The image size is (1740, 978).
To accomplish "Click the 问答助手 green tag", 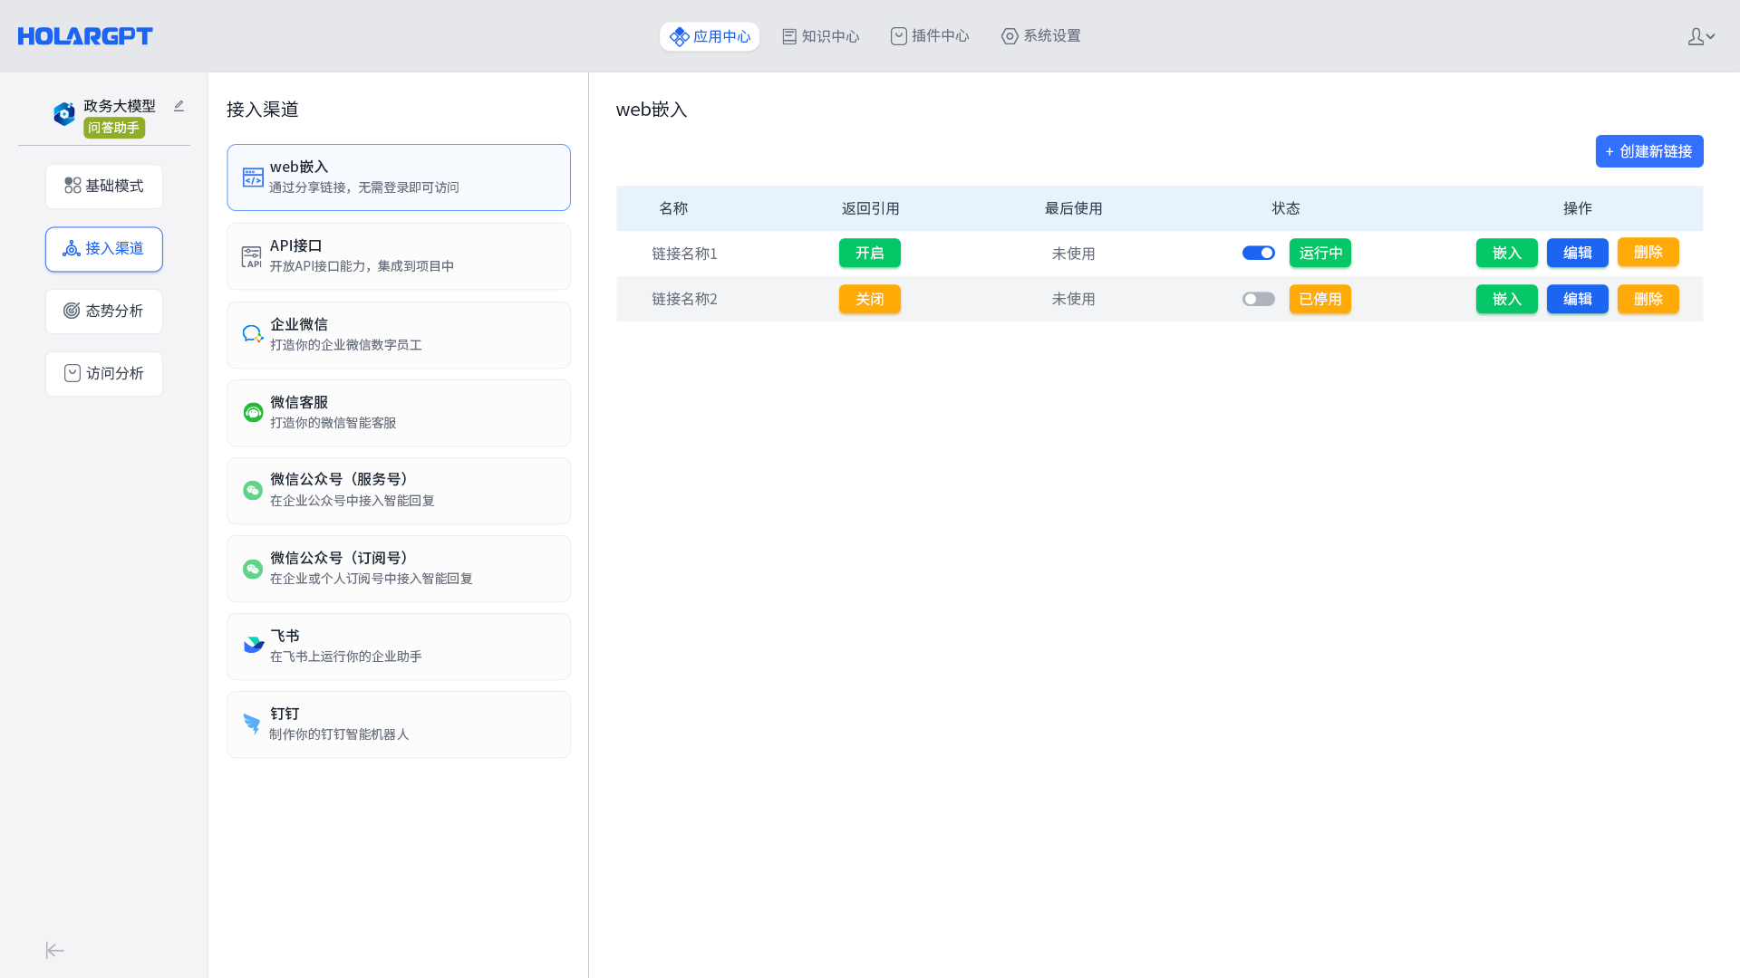I will click(114, 128).
